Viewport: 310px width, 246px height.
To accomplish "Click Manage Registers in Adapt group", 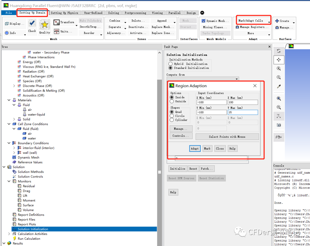I will tap(252, 27).
